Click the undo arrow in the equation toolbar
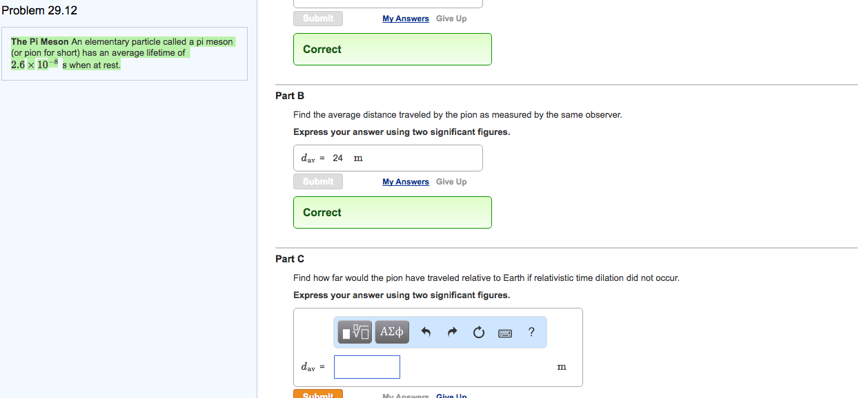Viewport: 866px width, 398px height. coord(426,332)
